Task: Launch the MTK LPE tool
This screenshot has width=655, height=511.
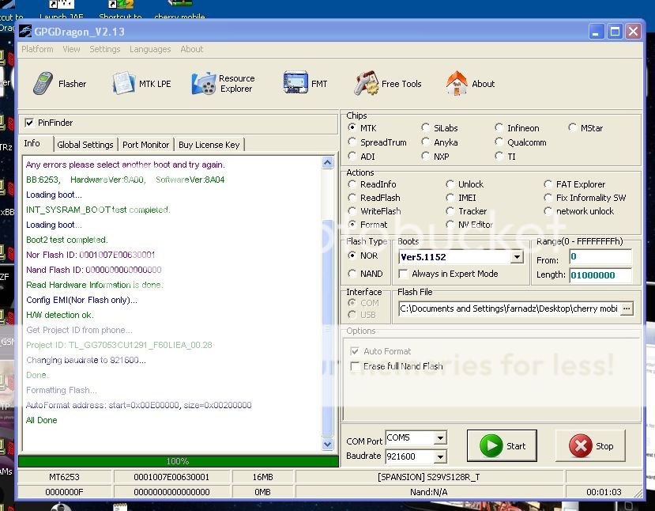Action: point(124,83)
